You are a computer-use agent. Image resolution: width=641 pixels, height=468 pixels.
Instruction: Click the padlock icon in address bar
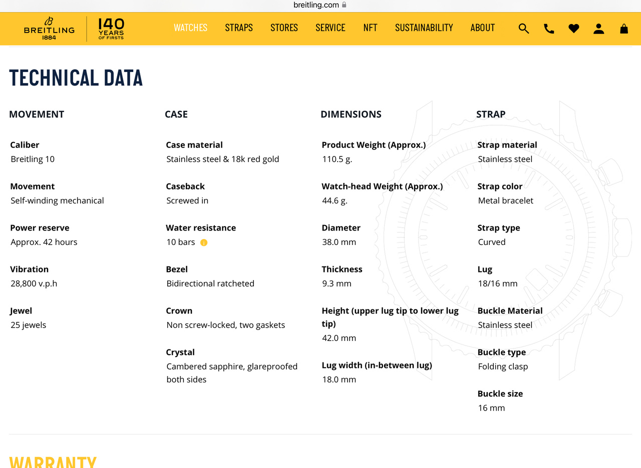coord(344,4)
